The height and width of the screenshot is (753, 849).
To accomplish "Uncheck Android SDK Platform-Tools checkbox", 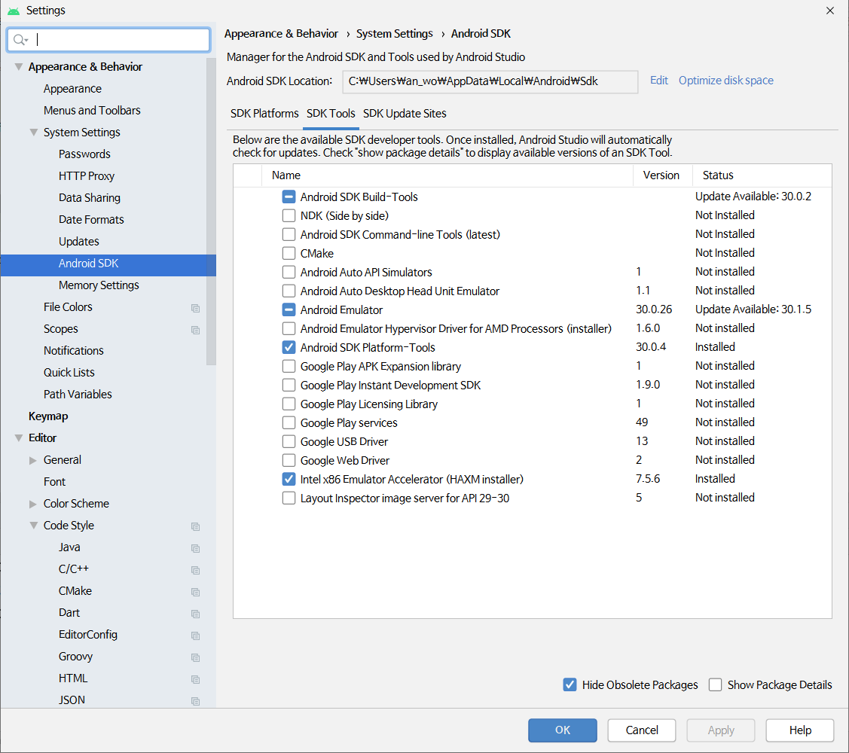I will 289,348.
